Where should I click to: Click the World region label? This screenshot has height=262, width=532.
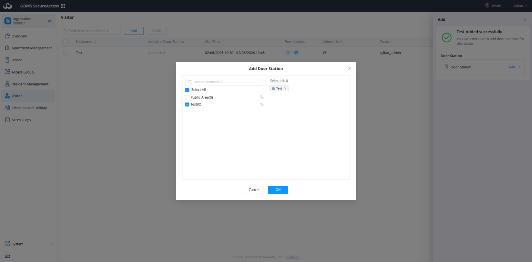tap(496, 6)
